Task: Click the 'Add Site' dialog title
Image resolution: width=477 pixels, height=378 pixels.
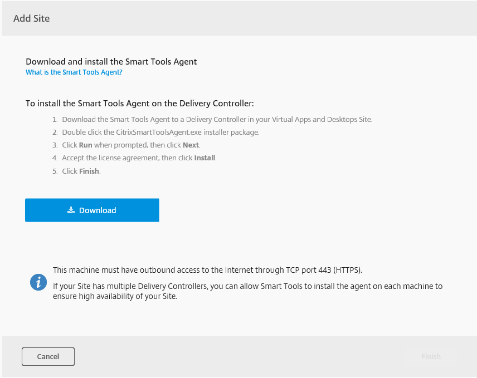Action: (x=31, y=18)
